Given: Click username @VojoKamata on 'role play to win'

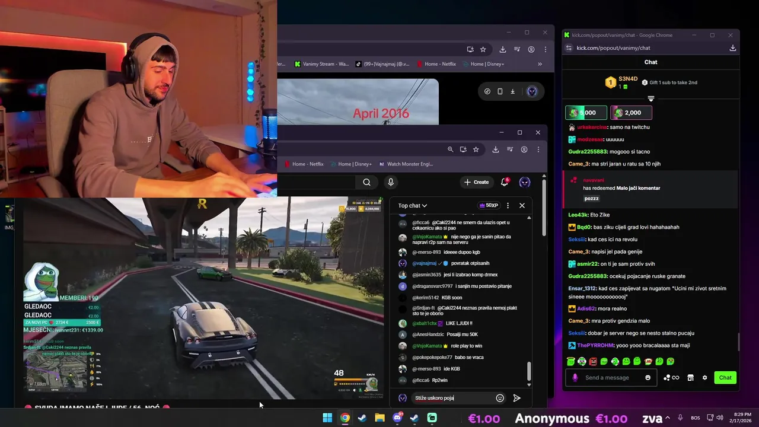Looking at the screenshot, I should click(x=428, y=346).
